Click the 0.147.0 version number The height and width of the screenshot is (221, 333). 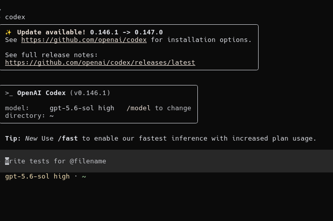click(x=149, y=32)
